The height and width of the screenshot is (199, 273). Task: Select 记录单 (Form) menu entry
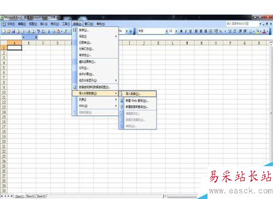(x=95, y=43)
